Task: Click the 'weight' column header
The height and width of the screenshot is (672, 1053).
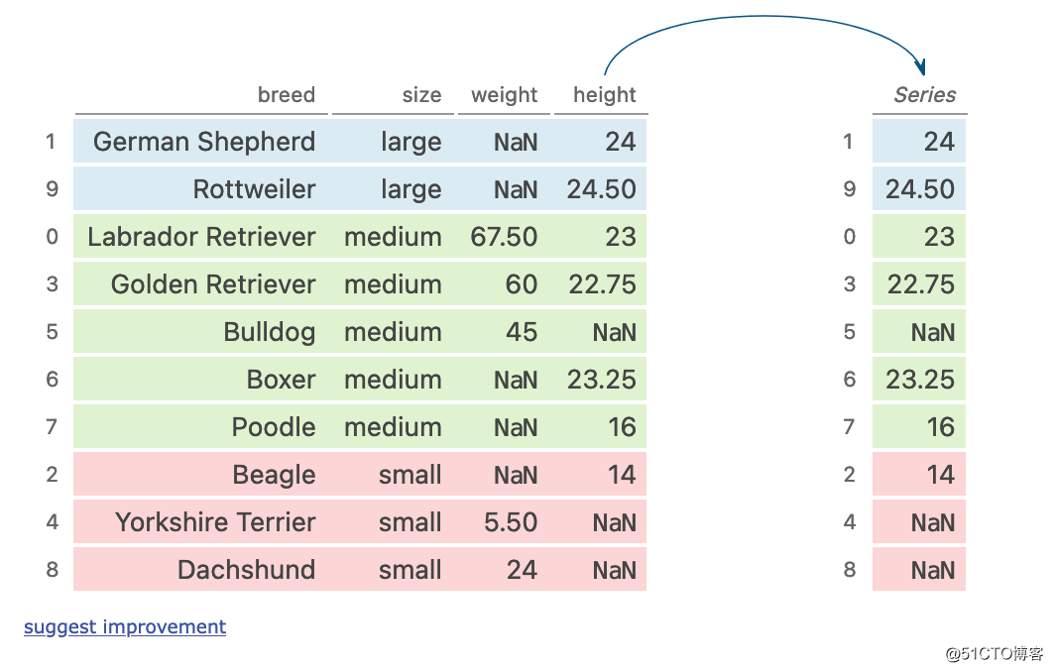Action: coord(504,95)
